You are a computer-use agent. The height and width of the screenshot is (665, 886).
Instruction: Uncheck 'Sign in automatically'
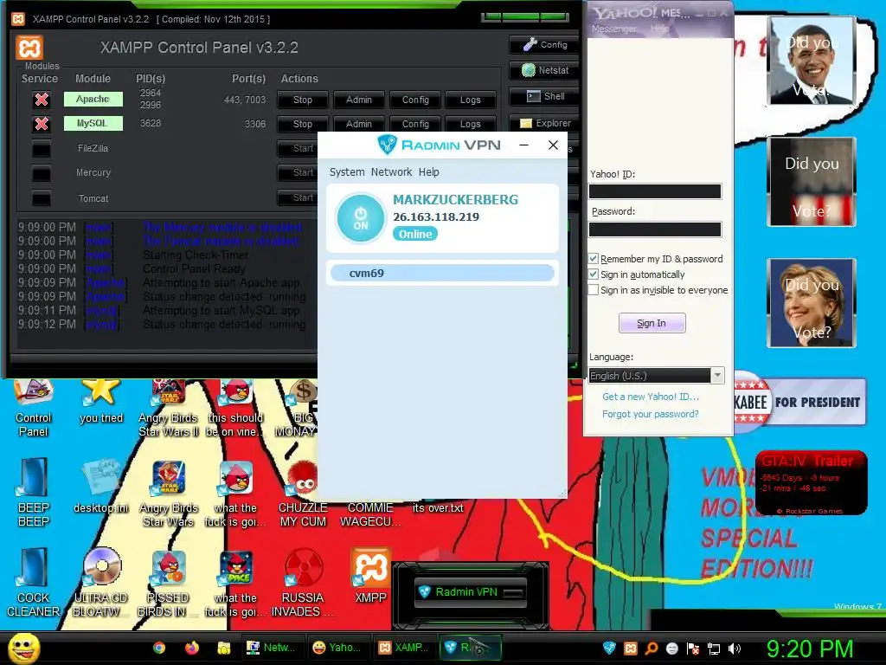click(x=594, y=274)
